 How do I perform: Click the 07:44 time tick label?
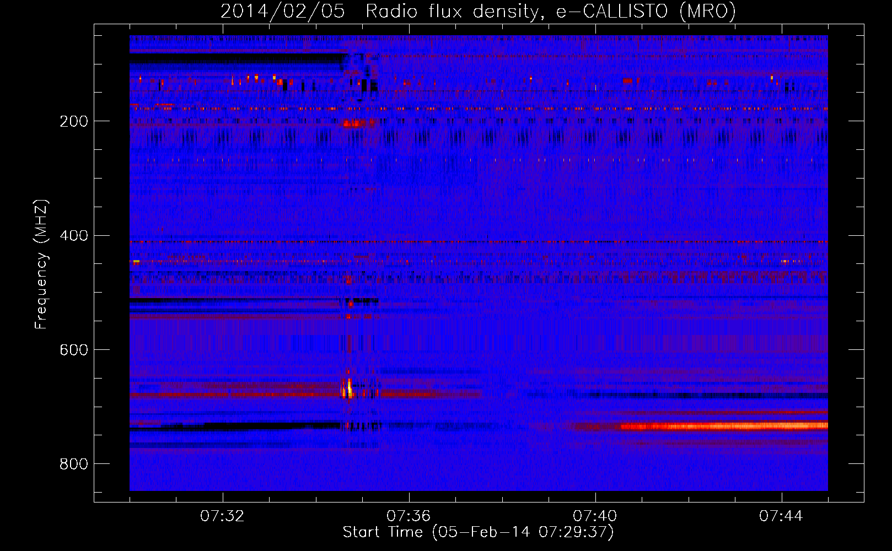point(781,516)
